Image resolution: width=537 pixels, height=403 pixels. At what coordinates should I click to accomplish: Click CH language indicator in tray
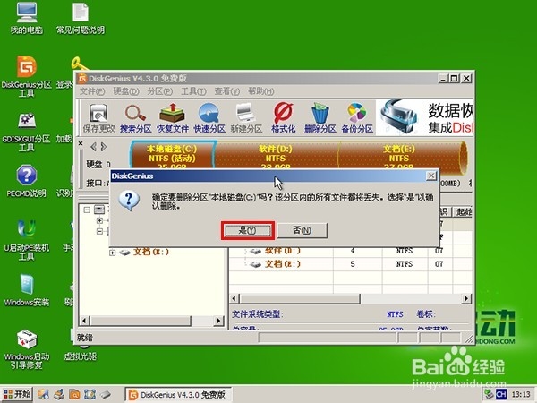501,394
